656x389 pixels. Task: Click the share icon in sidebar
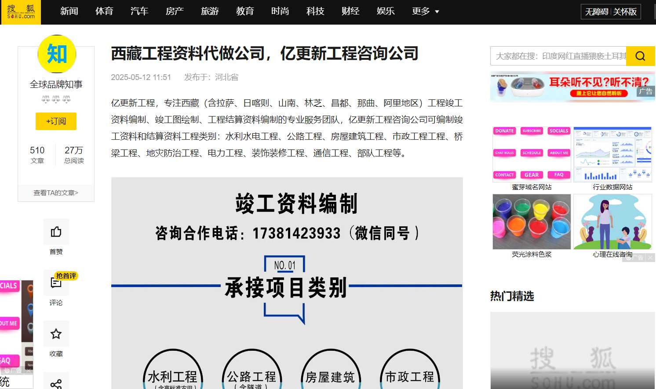point(56,383)
